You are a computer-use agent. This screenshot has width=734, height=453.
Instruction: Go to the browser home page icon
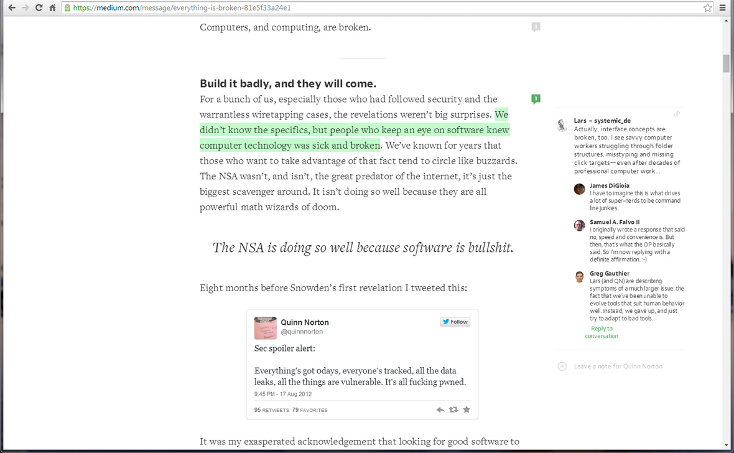point(53,8)
